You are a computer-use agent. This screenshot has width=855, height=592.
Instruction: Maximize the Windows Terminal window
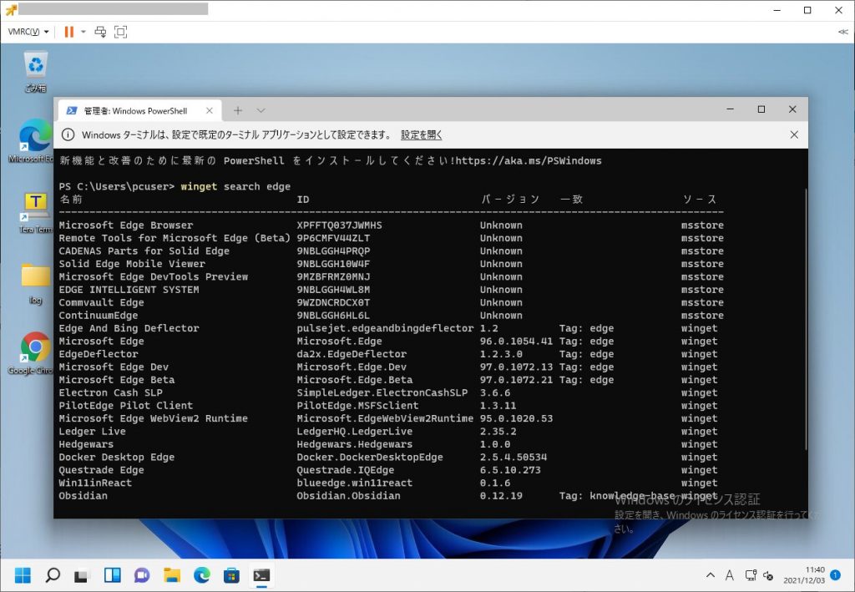pos(761,109)
